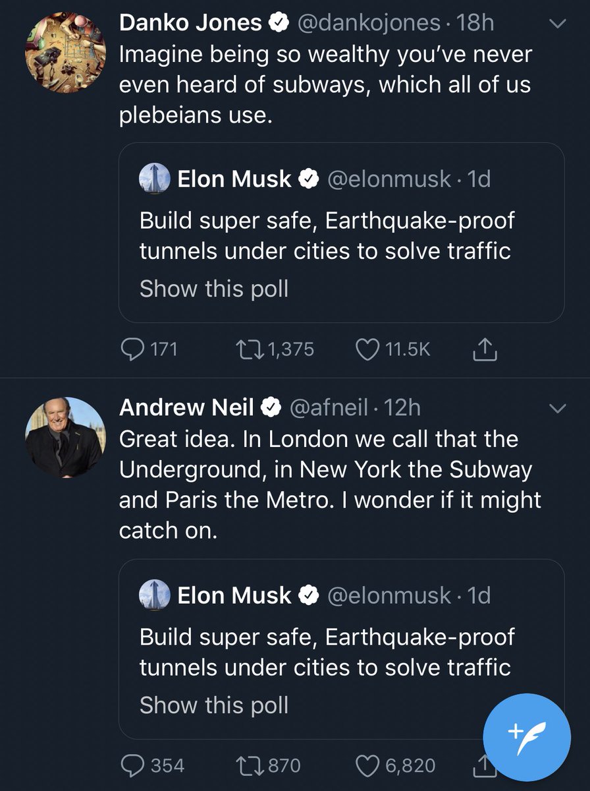Image resolution: width=590 pixels, height=791 pixels.
Task: Open Danko Jones's display name
Action: click(190, 23)
